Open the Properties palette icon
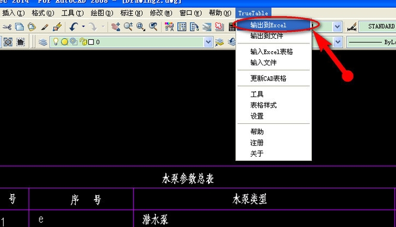The height and width of the screenshot is (227, 396). [x=169, y=27]
